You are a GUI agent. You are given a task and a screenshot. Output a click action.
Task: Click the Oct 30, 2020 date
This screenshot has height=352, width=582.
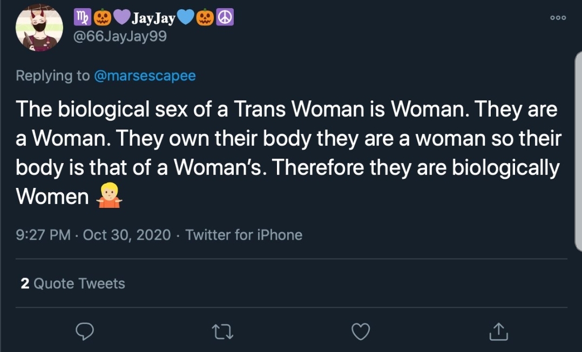point(126,235)
